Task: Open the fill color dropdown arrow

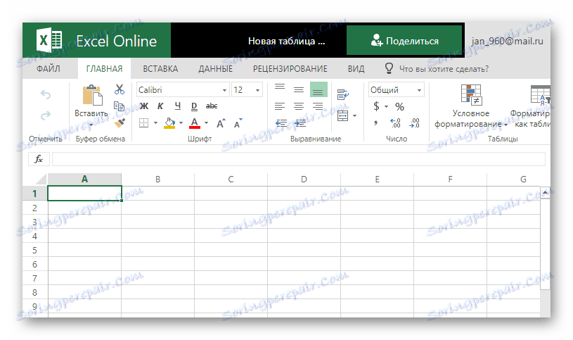Action: pyautogui.click(x=181, y=123)
